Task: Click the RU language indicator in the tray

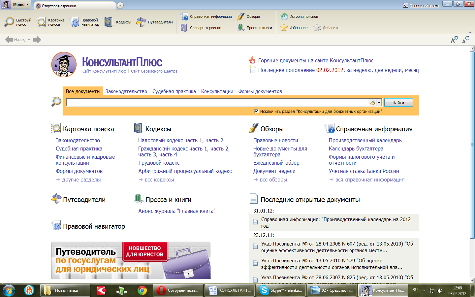Action: (x=415, y=290)
